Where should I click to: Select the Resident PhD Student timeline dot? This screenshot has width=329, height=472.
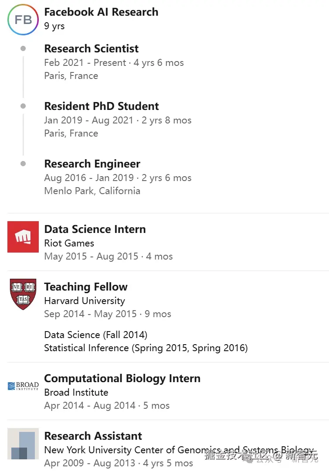click(23, 106)
